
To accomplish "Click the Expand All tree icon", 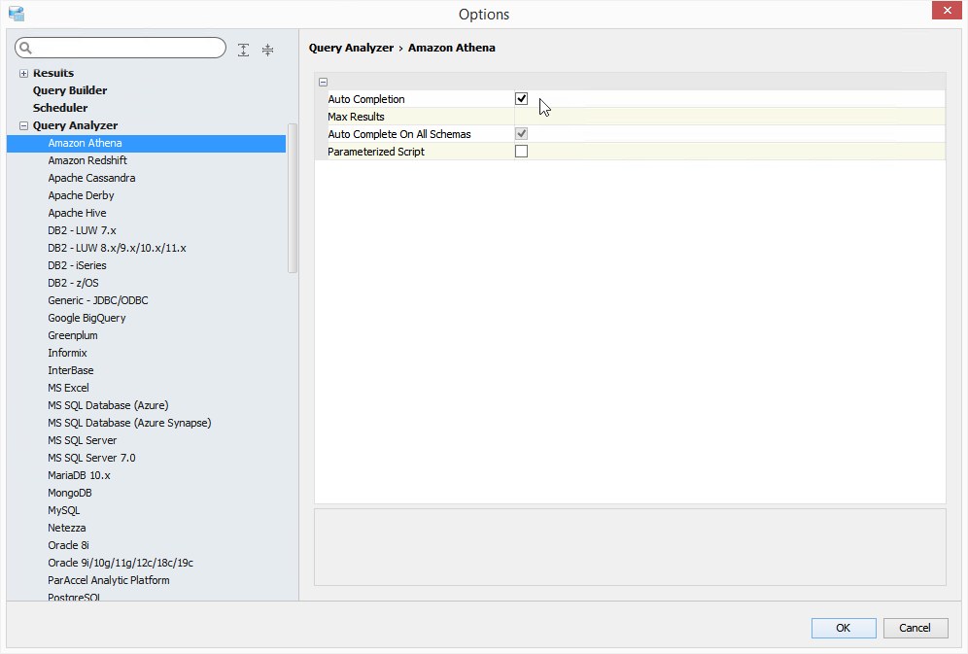I will [244, 50].
